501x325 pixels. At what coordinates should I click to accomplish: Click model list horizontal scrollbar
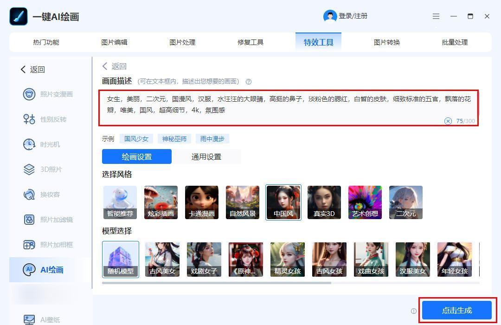pos(217,283)
